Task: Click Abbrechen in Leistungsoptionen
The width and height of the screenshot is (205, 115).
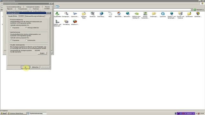Action: (35, 67)
